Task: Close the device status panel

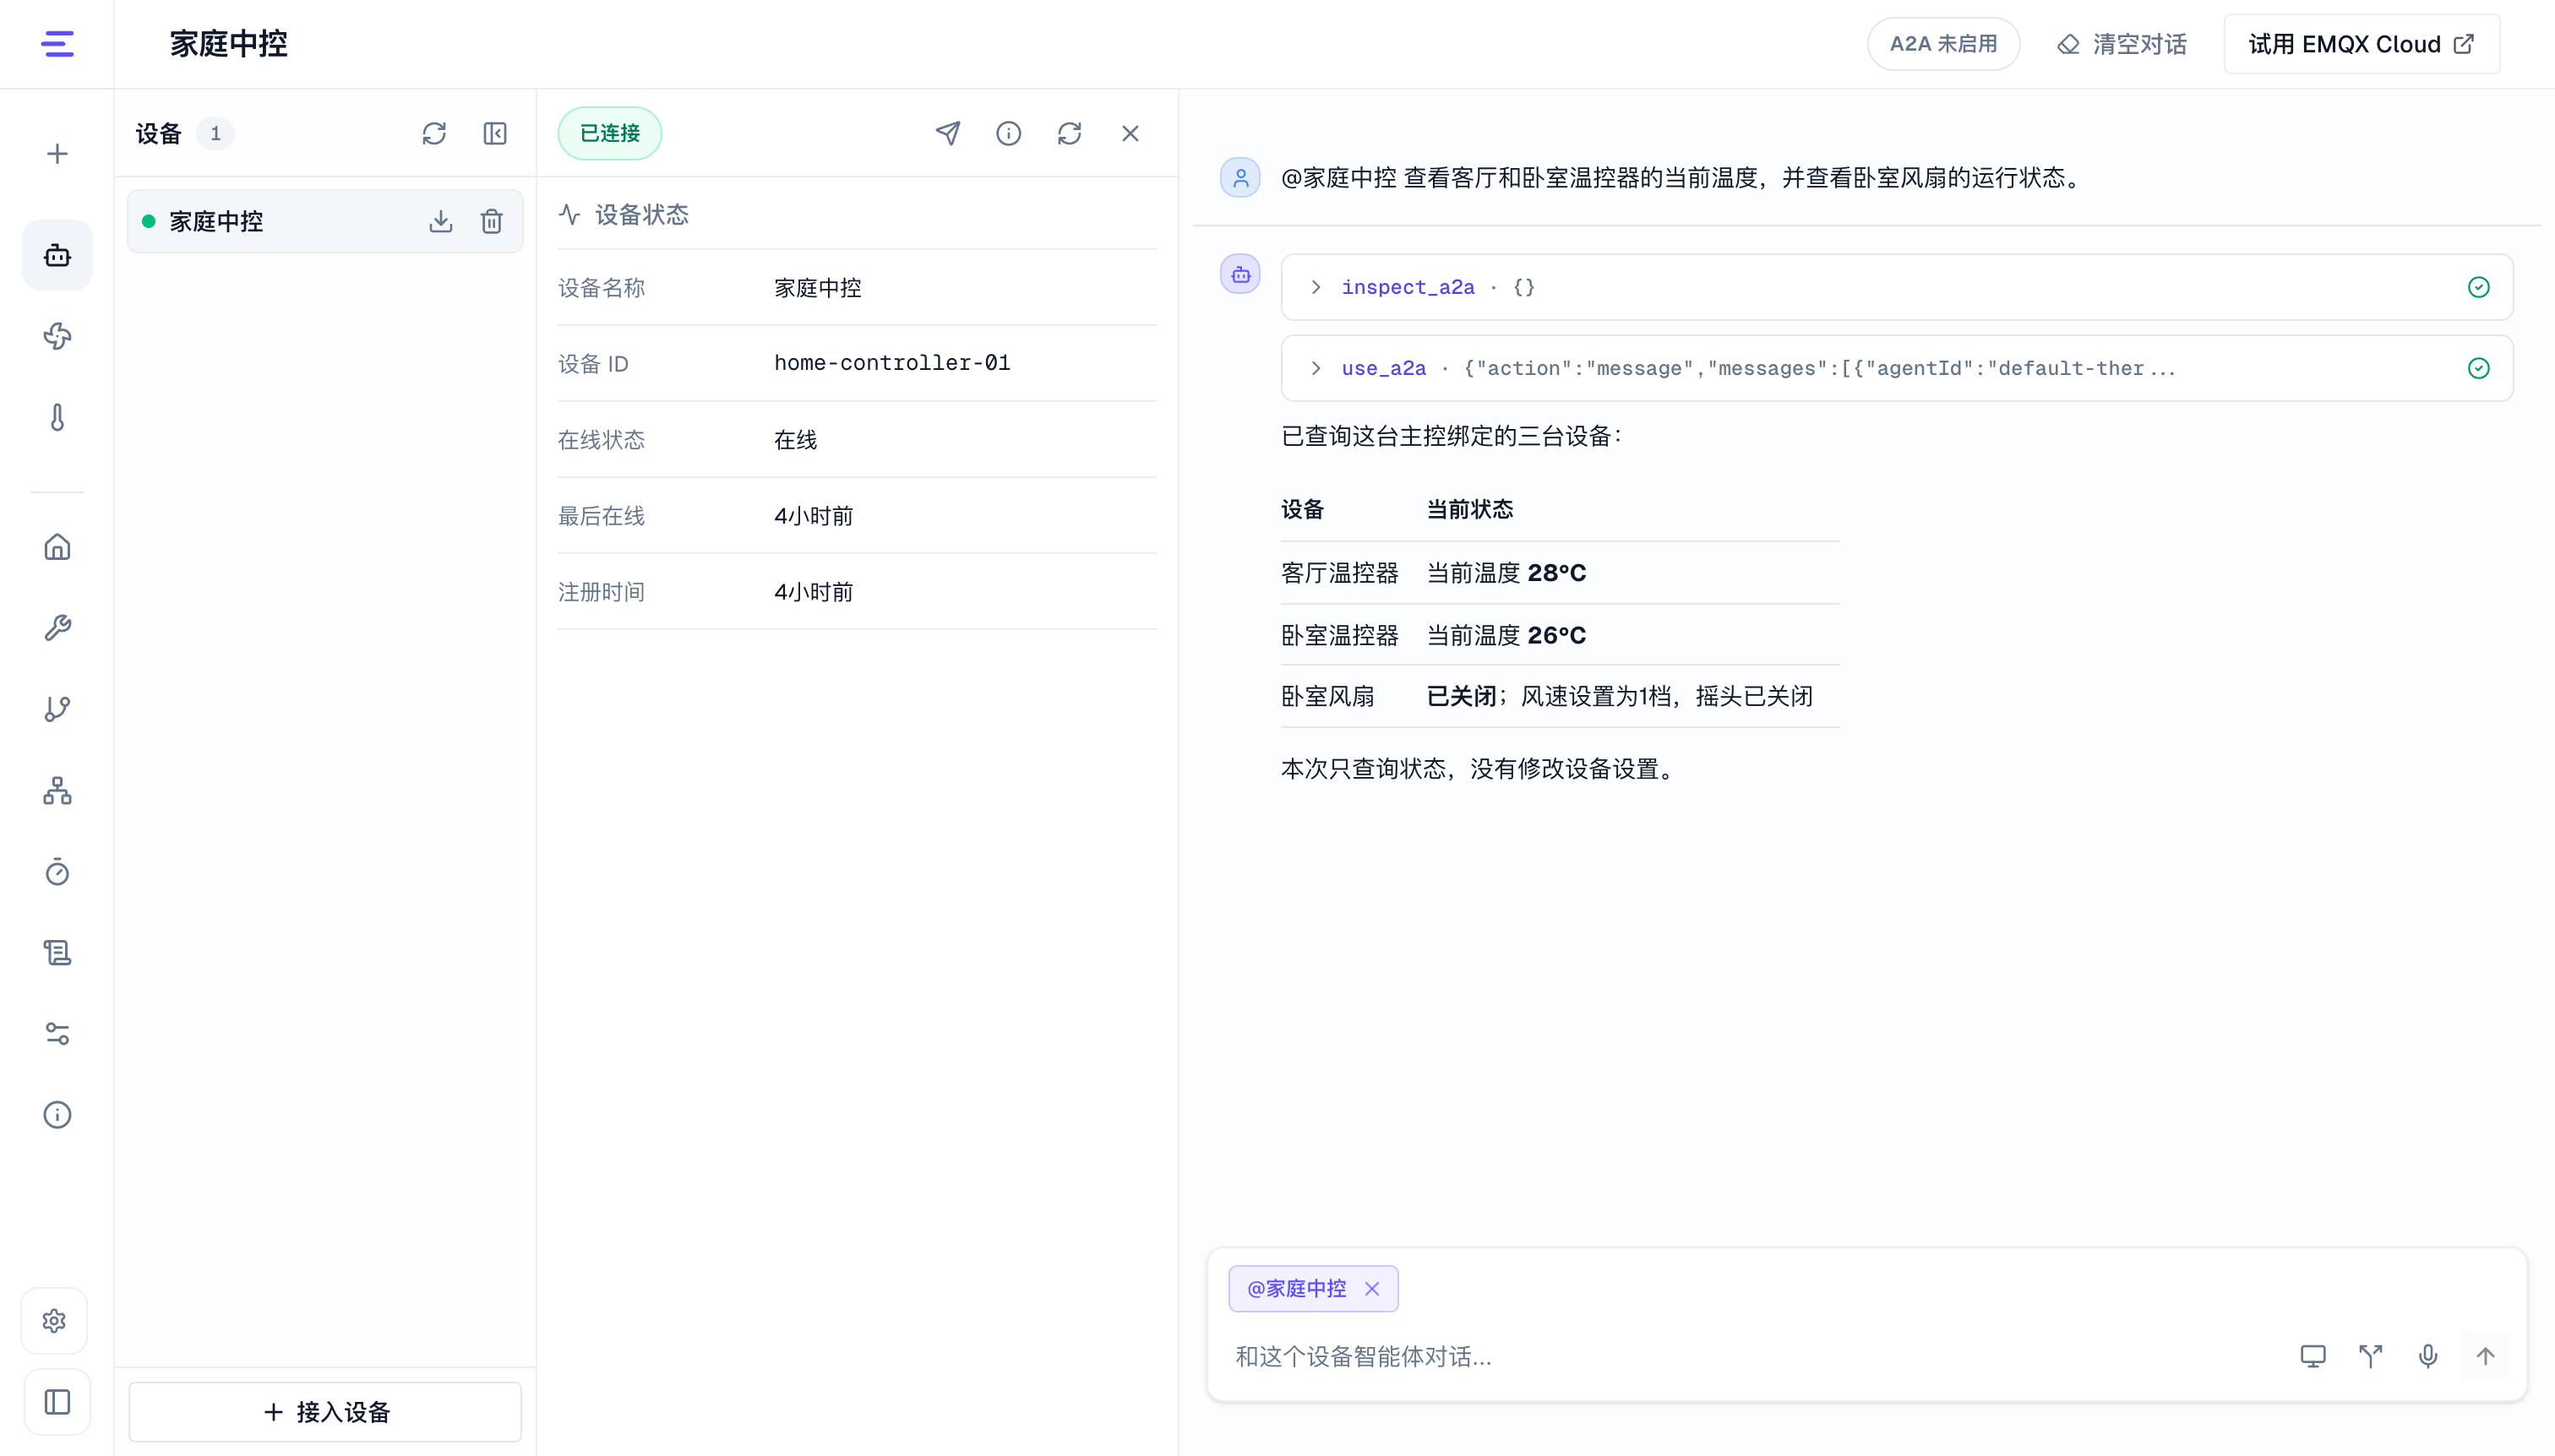Action: tap(1130, 133)
